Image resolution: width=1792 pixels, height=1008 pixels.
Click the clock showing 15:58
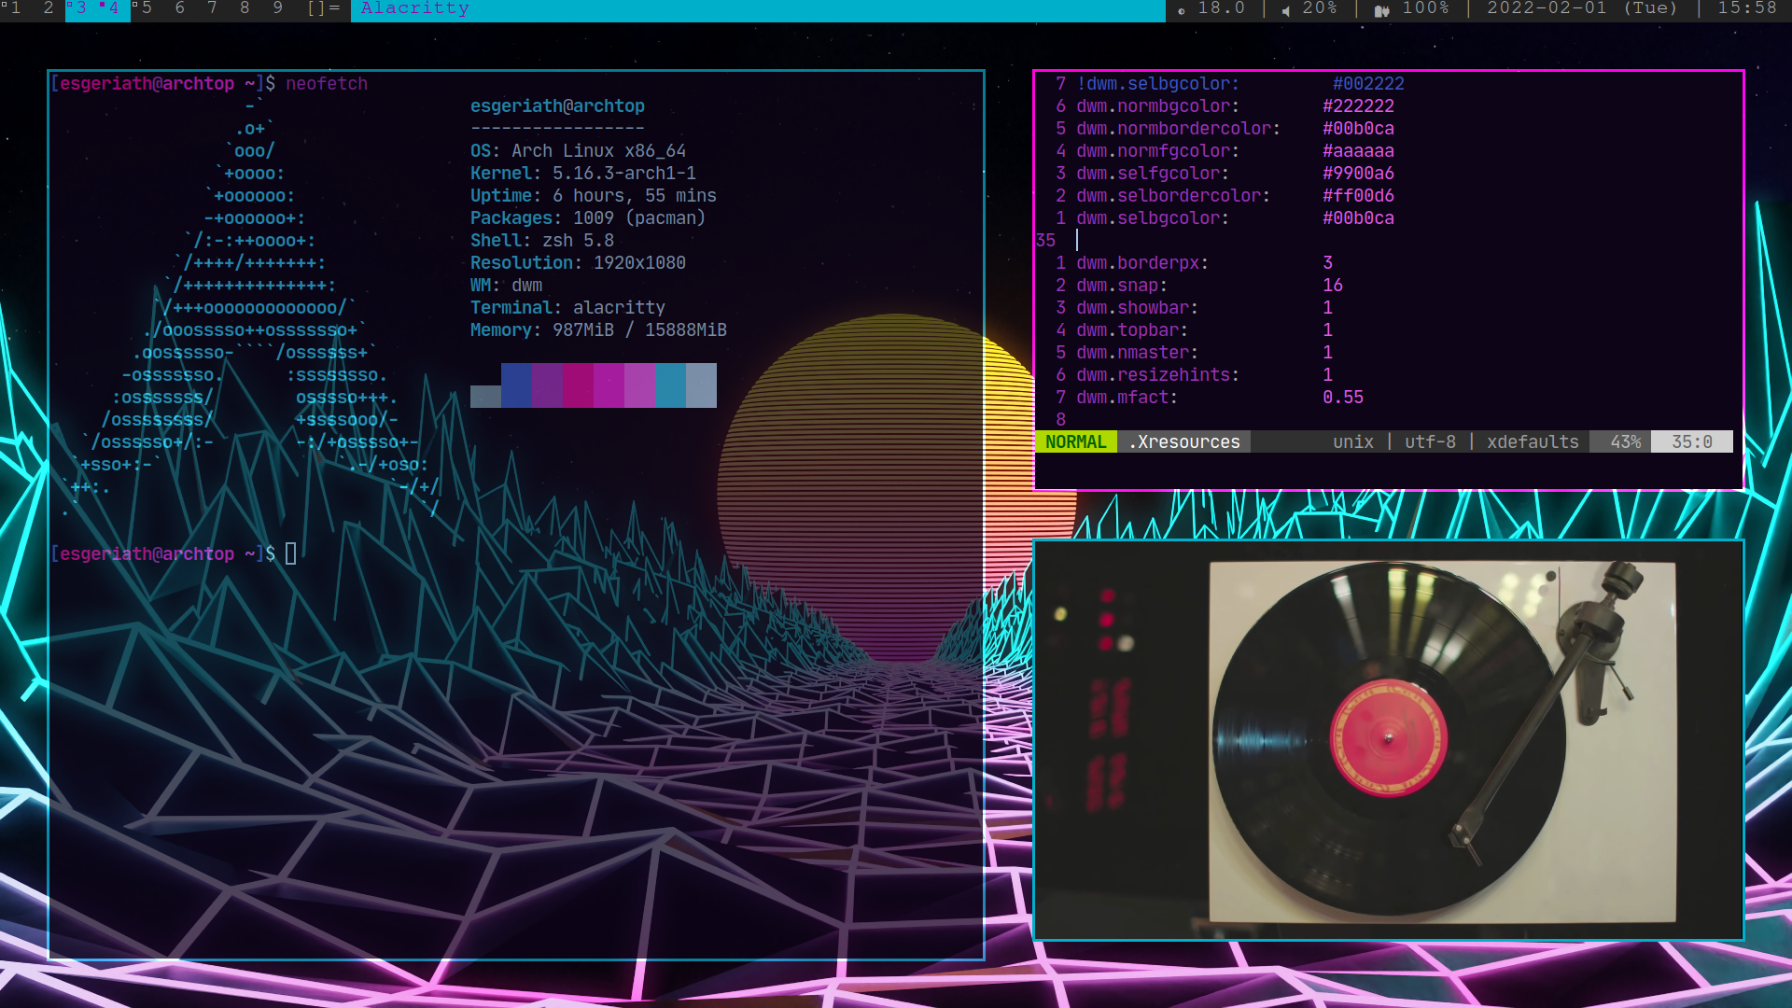tap(1747, 8)
